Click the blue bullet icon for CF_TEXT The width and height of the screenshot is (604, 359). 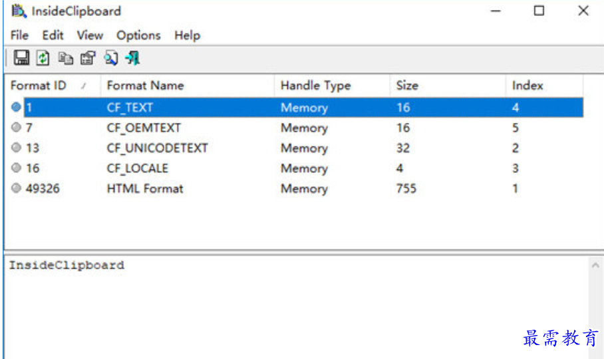(16, 107)
